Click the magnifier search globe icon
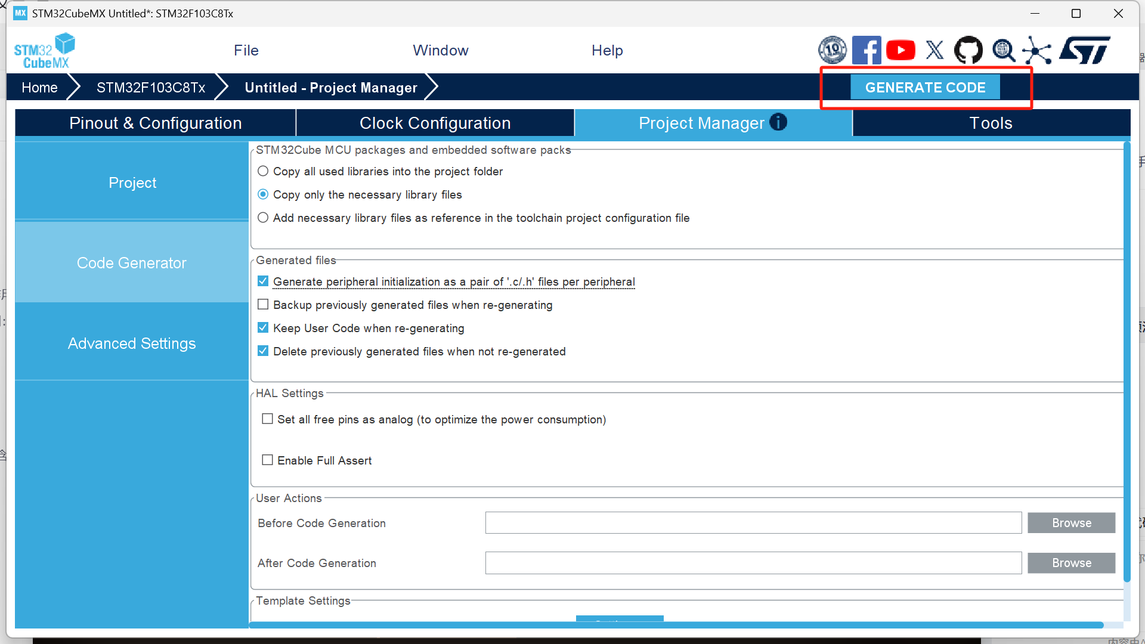1145x644 pixels. [1004, 50]
